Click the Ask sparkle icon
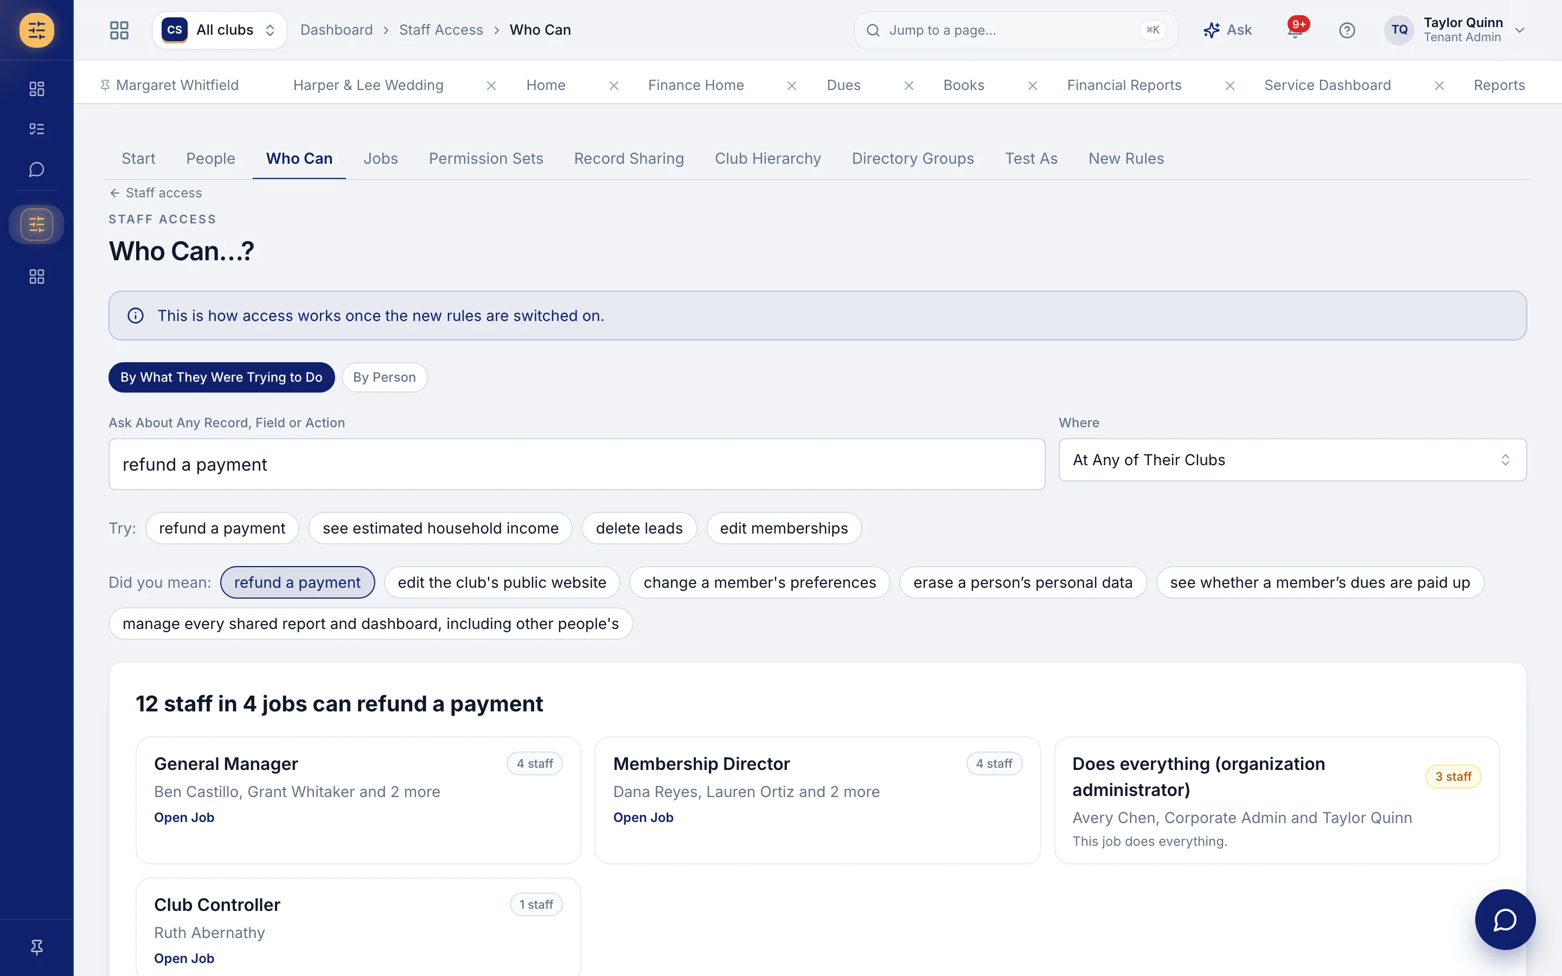This screenshot has height=976, width=1562. pos(1211,30)
